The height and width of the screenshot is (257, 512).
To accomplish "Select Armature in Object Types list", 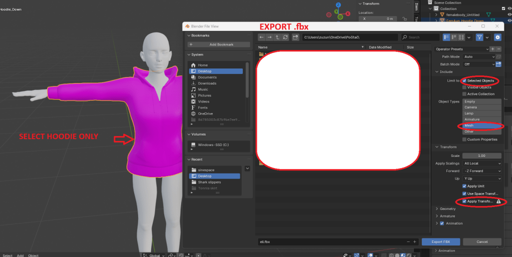I will [x=472, y=119].
